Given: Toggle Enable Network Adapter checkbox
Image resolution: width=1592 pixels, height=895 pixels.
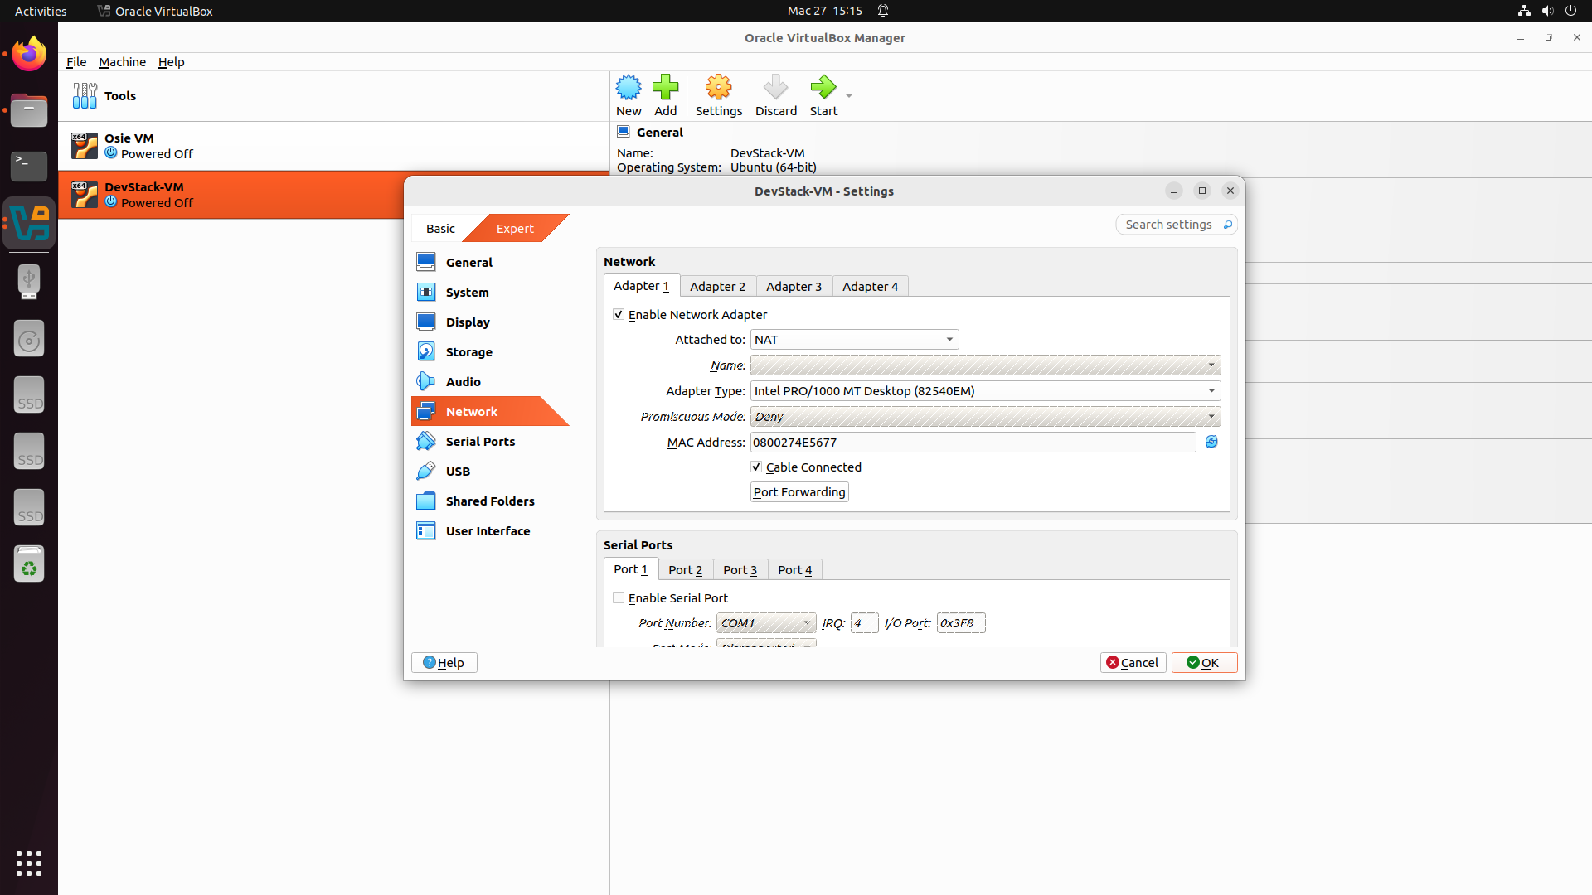Looking at the screenshot, I should coord(619,314).
